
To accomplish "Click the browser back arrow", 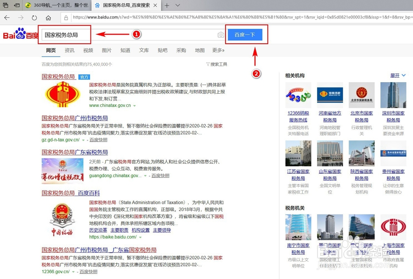I will [7, 18].
